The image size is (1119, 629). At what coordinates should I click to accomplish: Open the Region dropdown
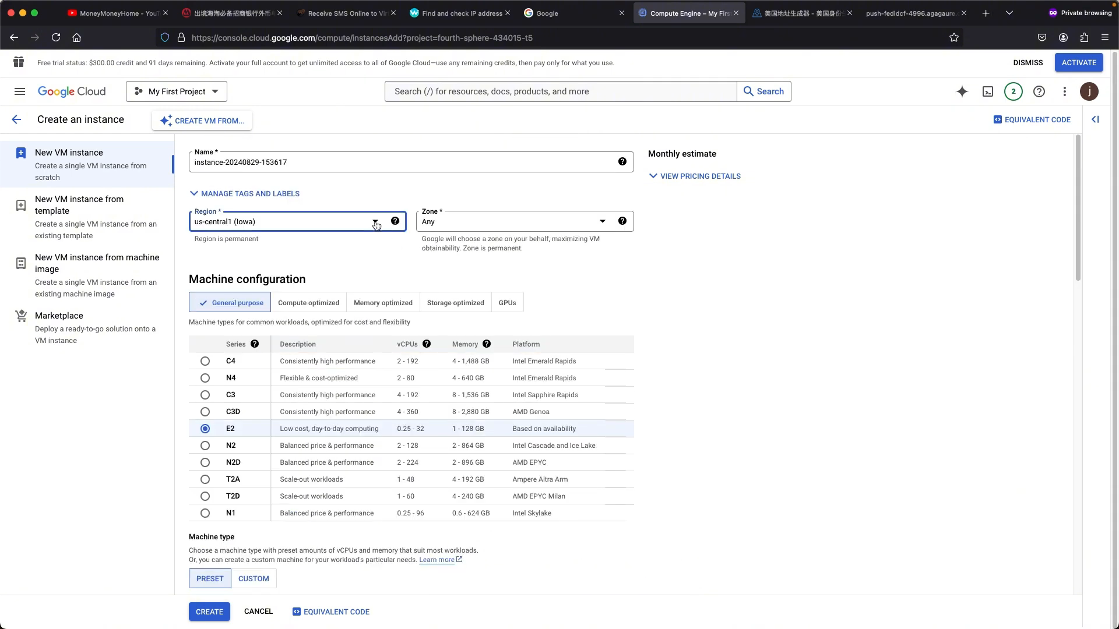[297, 221]
